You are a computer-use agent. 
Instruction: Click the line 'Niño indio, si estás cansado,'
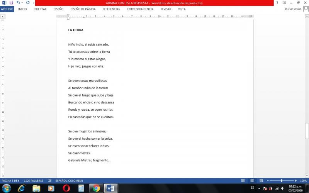coord(88,44)
